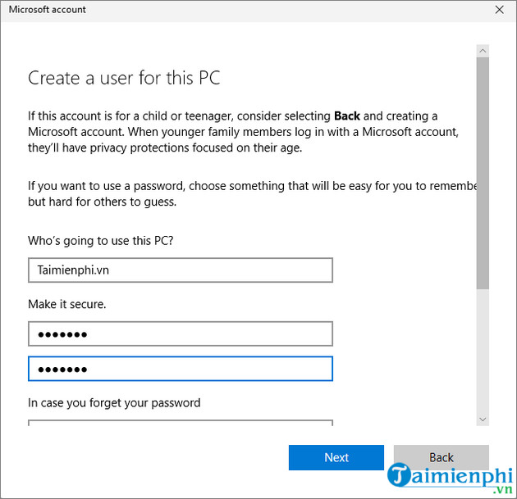Click the Back button
This screenshot has width=517, height=499.
[442, 457]
